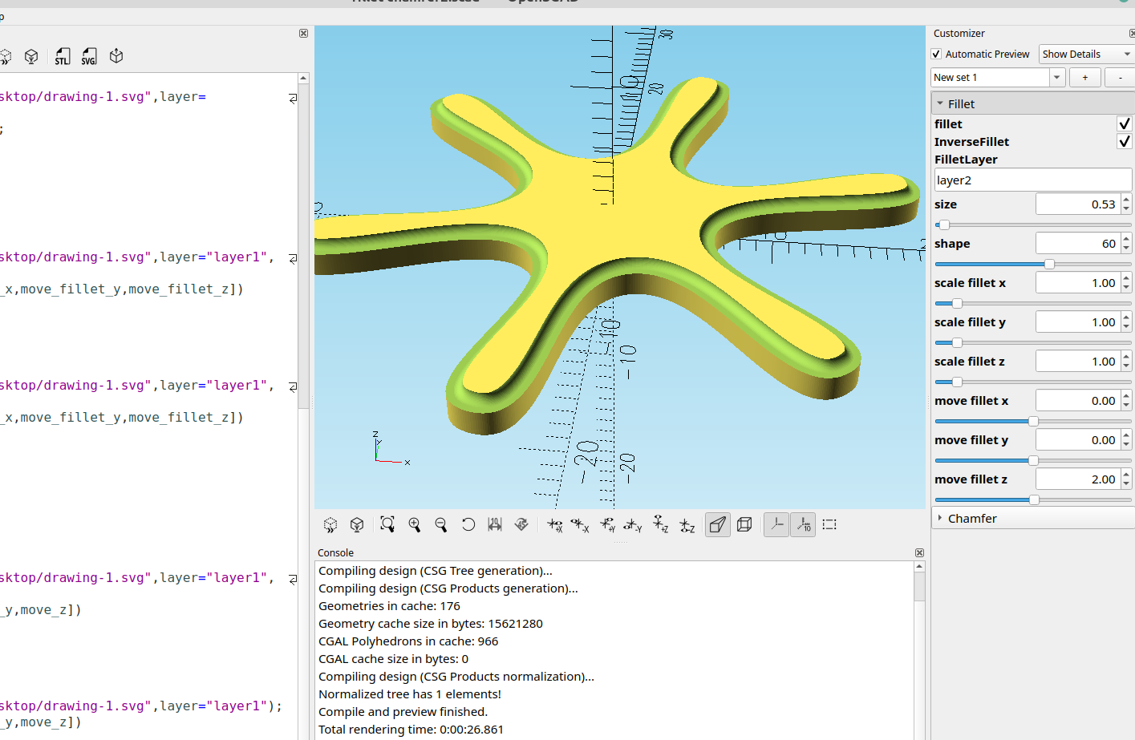Viewport: 1135px width, 740px height.
Task: Reset the viewport camera view
Action: pos(468,524)
